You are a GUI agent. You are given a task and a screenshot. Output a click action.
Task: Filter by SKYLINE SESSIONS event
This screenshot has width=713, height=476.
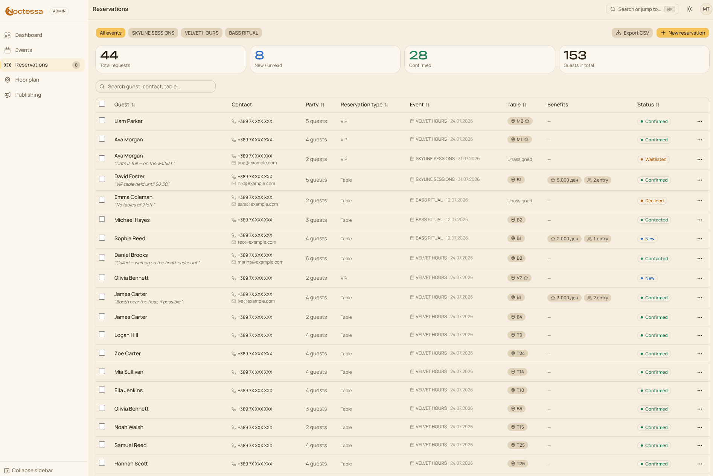pyautogui.click(x=153, y=33)
